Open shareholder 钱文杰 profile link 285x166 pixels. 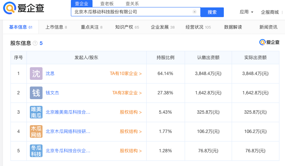pos(52,93)
